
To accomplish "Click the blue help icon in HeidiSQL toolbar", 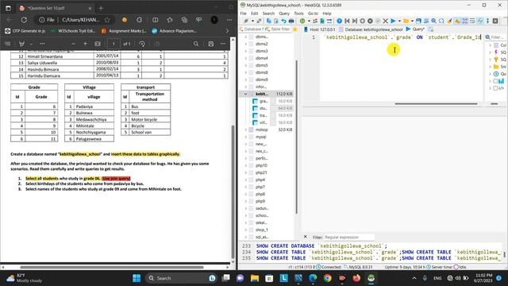I will 339,21.
